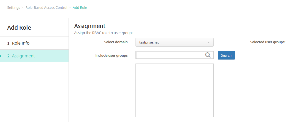The image size is (298, 122).
Task: Click the active step arrow beside Assignment
Action: click(x=1, y=56)
